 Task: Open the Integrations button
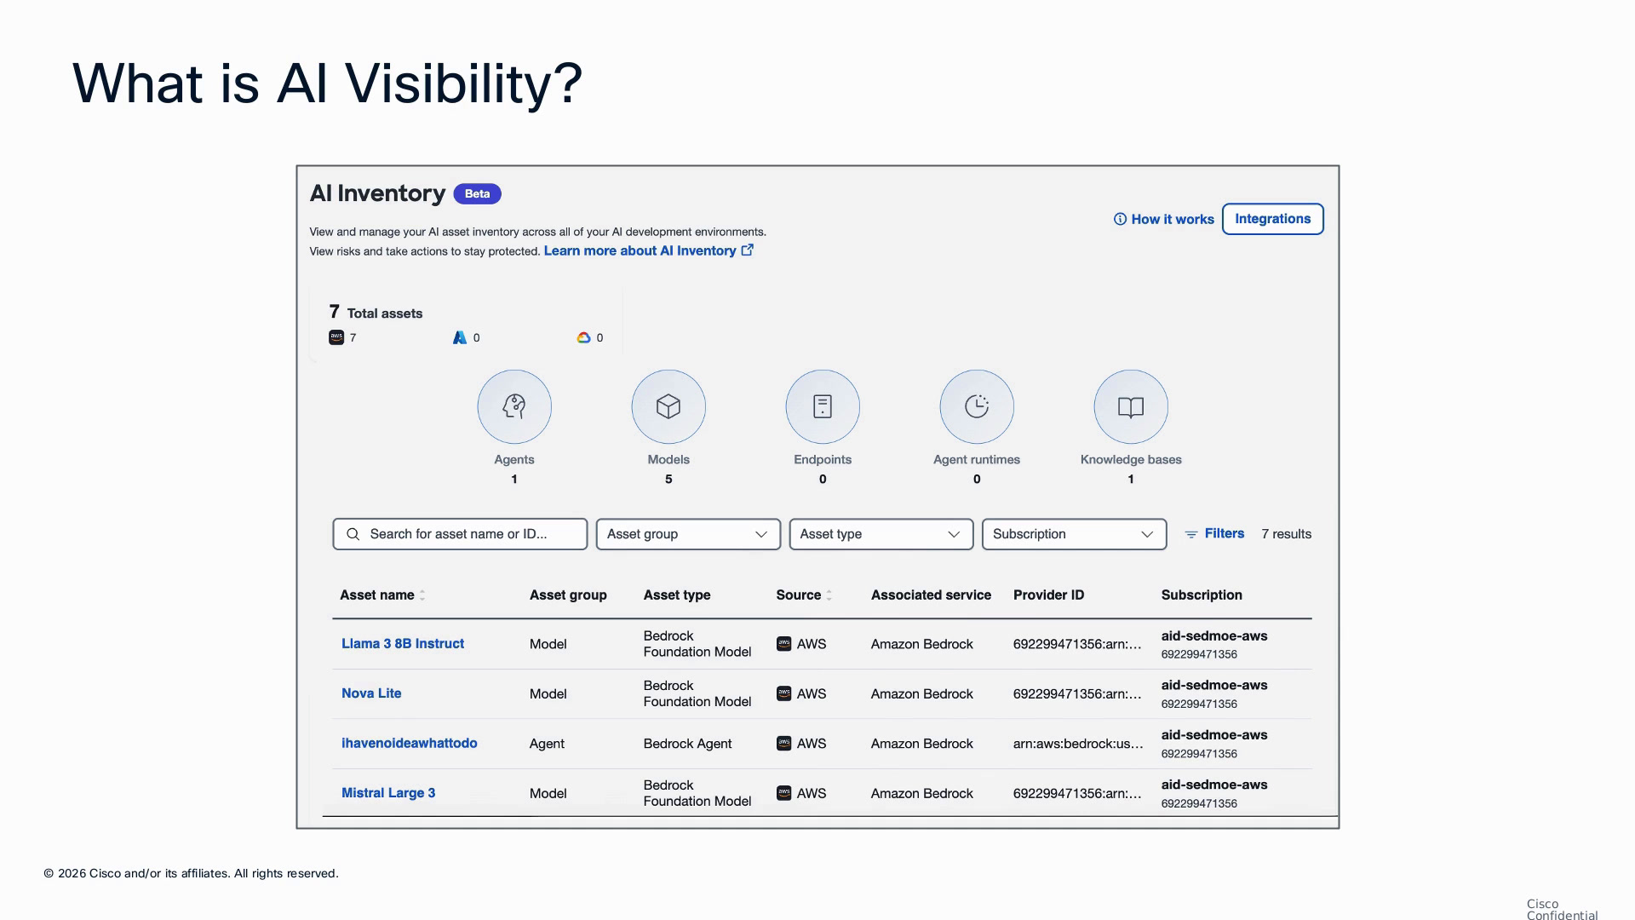click(1273, 219)
